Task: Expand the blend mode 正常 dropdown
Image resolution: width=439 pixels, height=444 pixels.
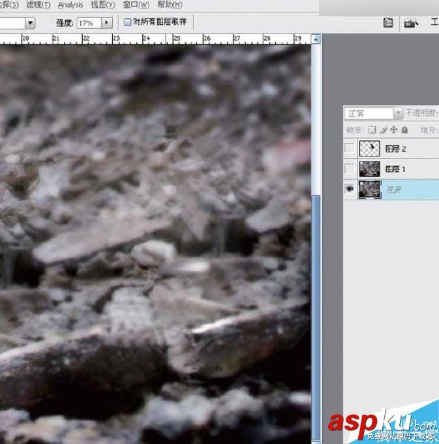Action: click(x=399, y=113)
